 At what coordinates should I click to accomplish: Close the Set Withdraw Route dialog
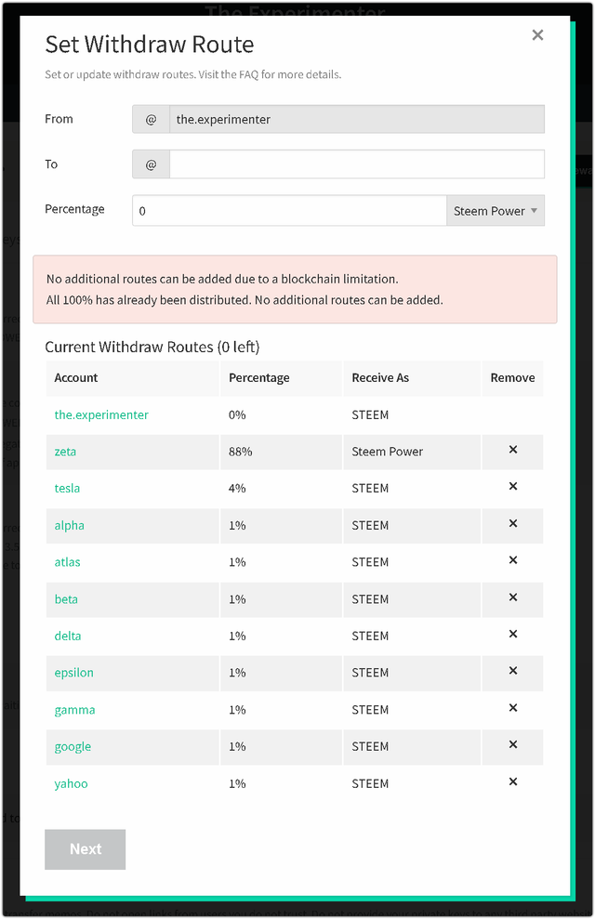coord(537,35)
